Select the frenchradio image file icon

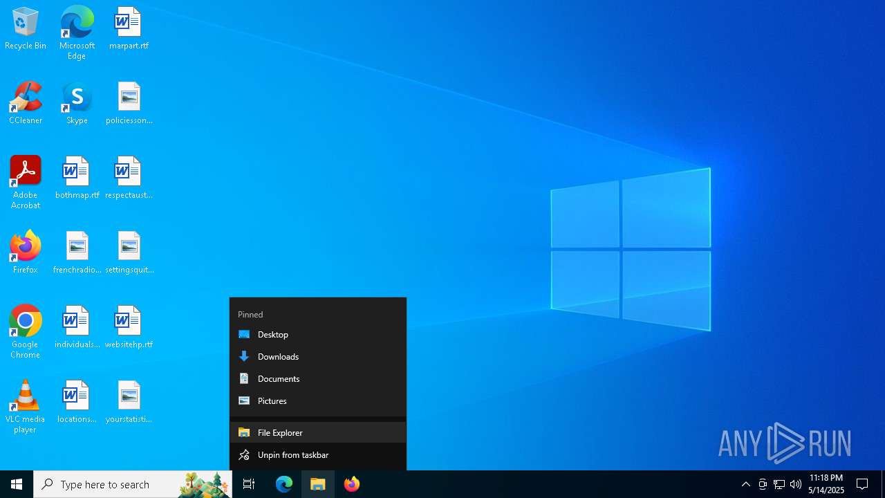click(x=77, y=253)
